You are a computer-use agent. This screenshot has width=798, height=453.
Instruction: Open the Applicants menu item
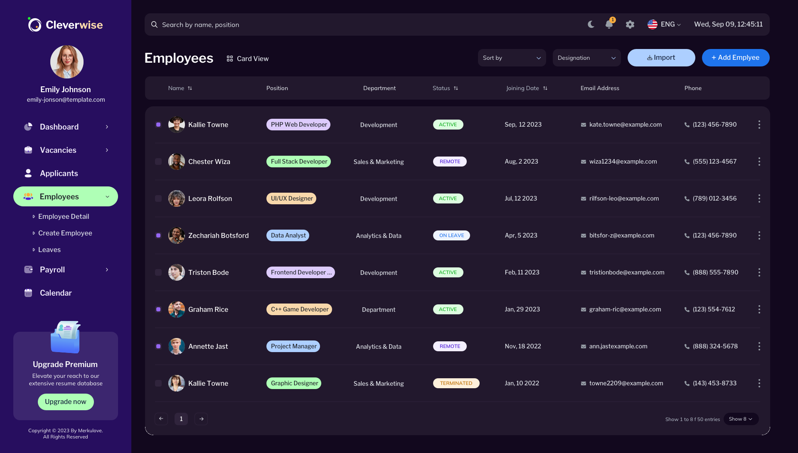point(59,173)
